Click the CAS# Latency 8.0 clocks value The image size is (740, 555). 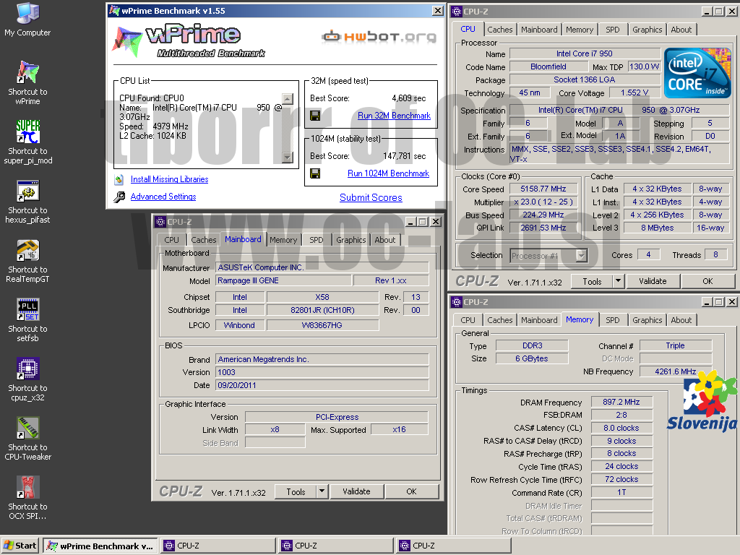pos(621,428)
